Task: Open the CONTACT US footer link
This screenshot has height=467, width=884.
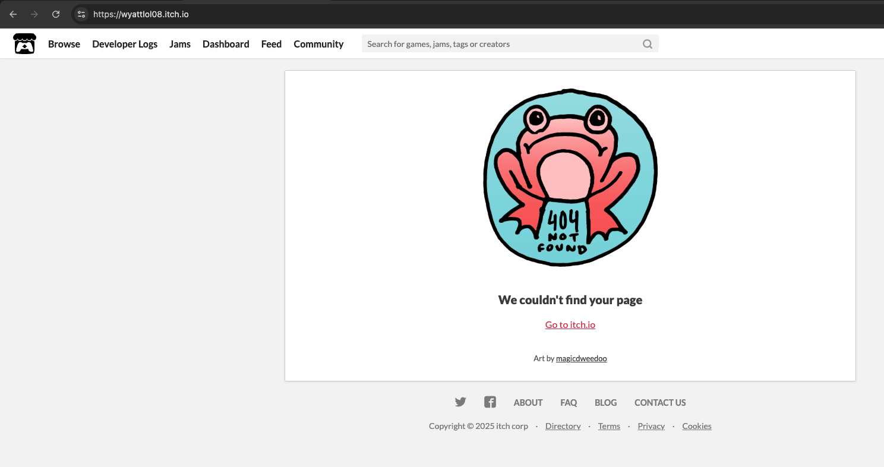Action: (x=660, y=402)
